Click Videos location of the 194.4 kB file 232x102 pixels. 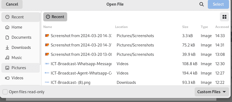pos(123,73)
